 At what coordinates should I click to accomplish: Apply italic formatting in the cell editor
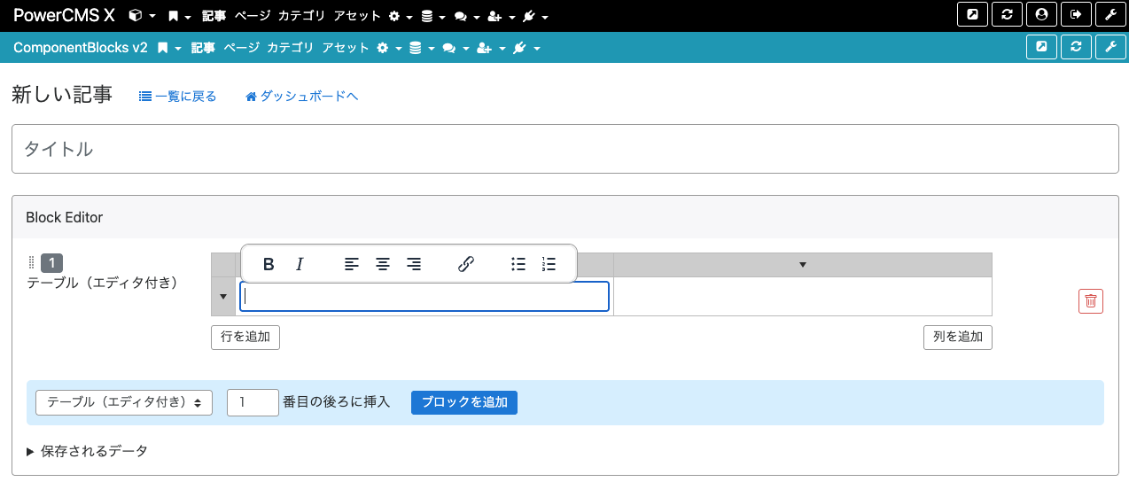pyautogui.click(x=300, y=264)
